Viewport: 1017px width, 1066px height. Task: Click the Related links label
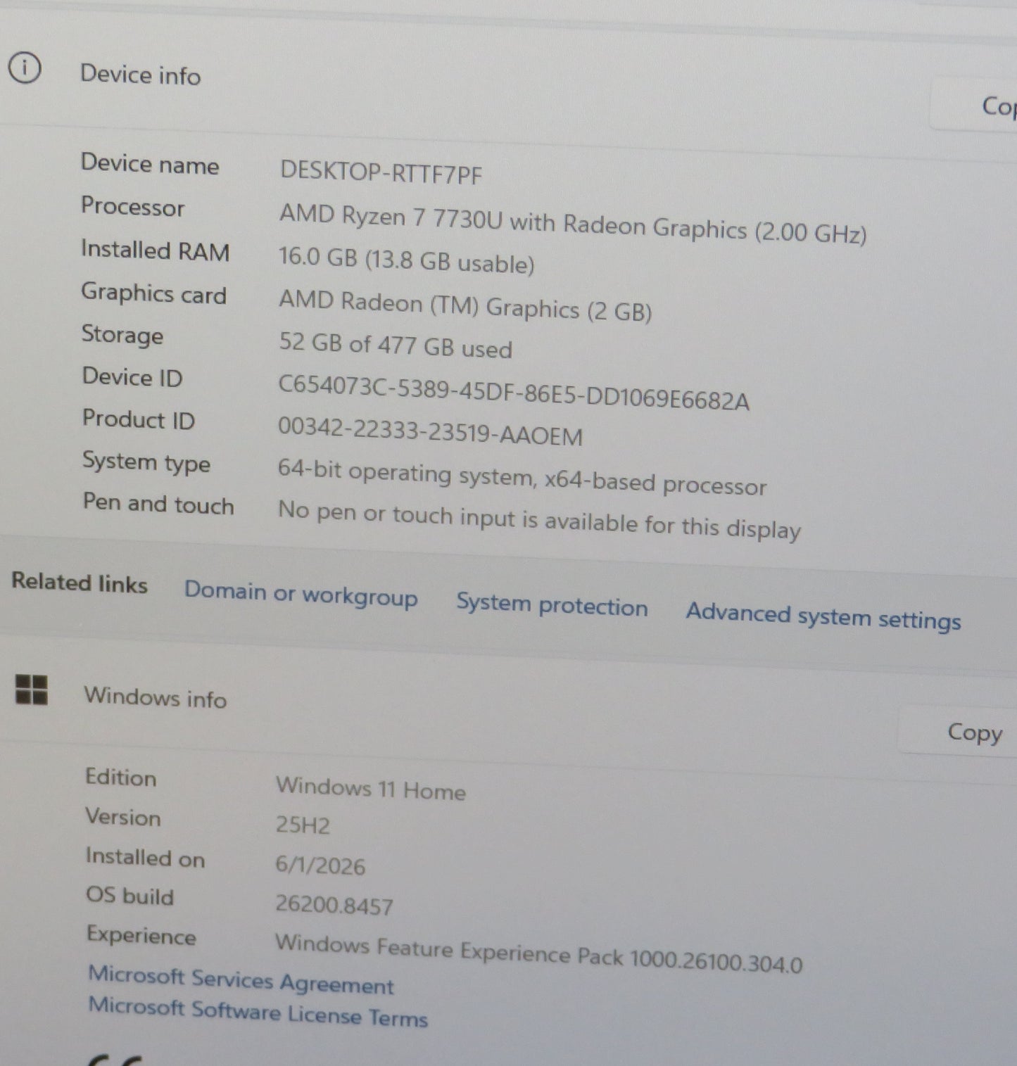click(x=80, y=583)
